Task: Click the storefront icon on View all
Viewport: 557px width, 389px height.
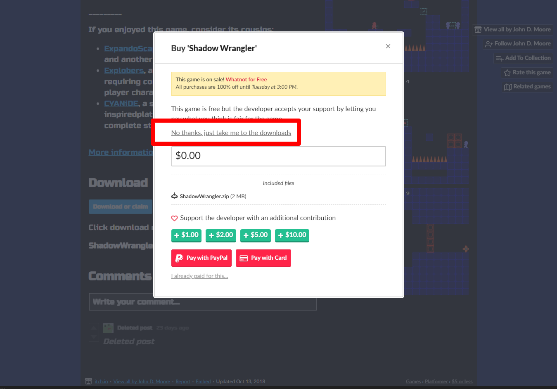Action: pos(478,30)
